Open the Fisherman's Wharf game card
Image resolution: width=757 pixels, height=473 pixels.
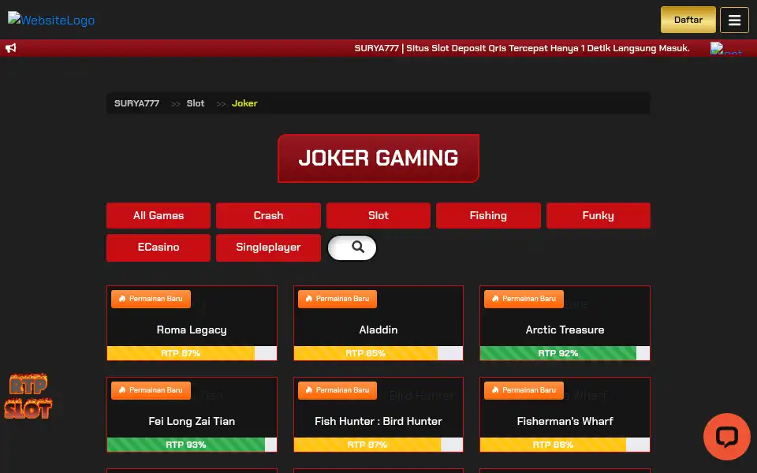(x=565, y=415)
